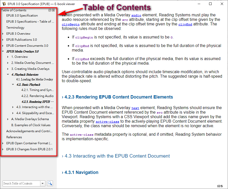Float the Table of Contents panel
228x189 pixels.
tap(50, 10)
